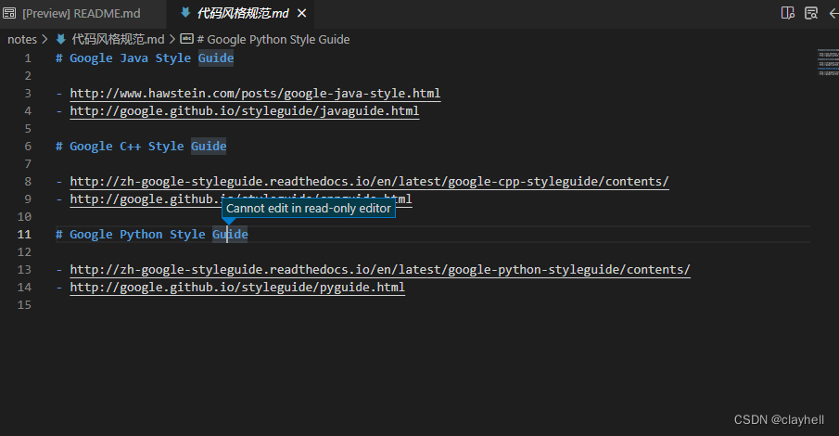The height and width of the screenshot is (436, 839).
Task: Click line number 11 in gutter
Action: [24, 235]
